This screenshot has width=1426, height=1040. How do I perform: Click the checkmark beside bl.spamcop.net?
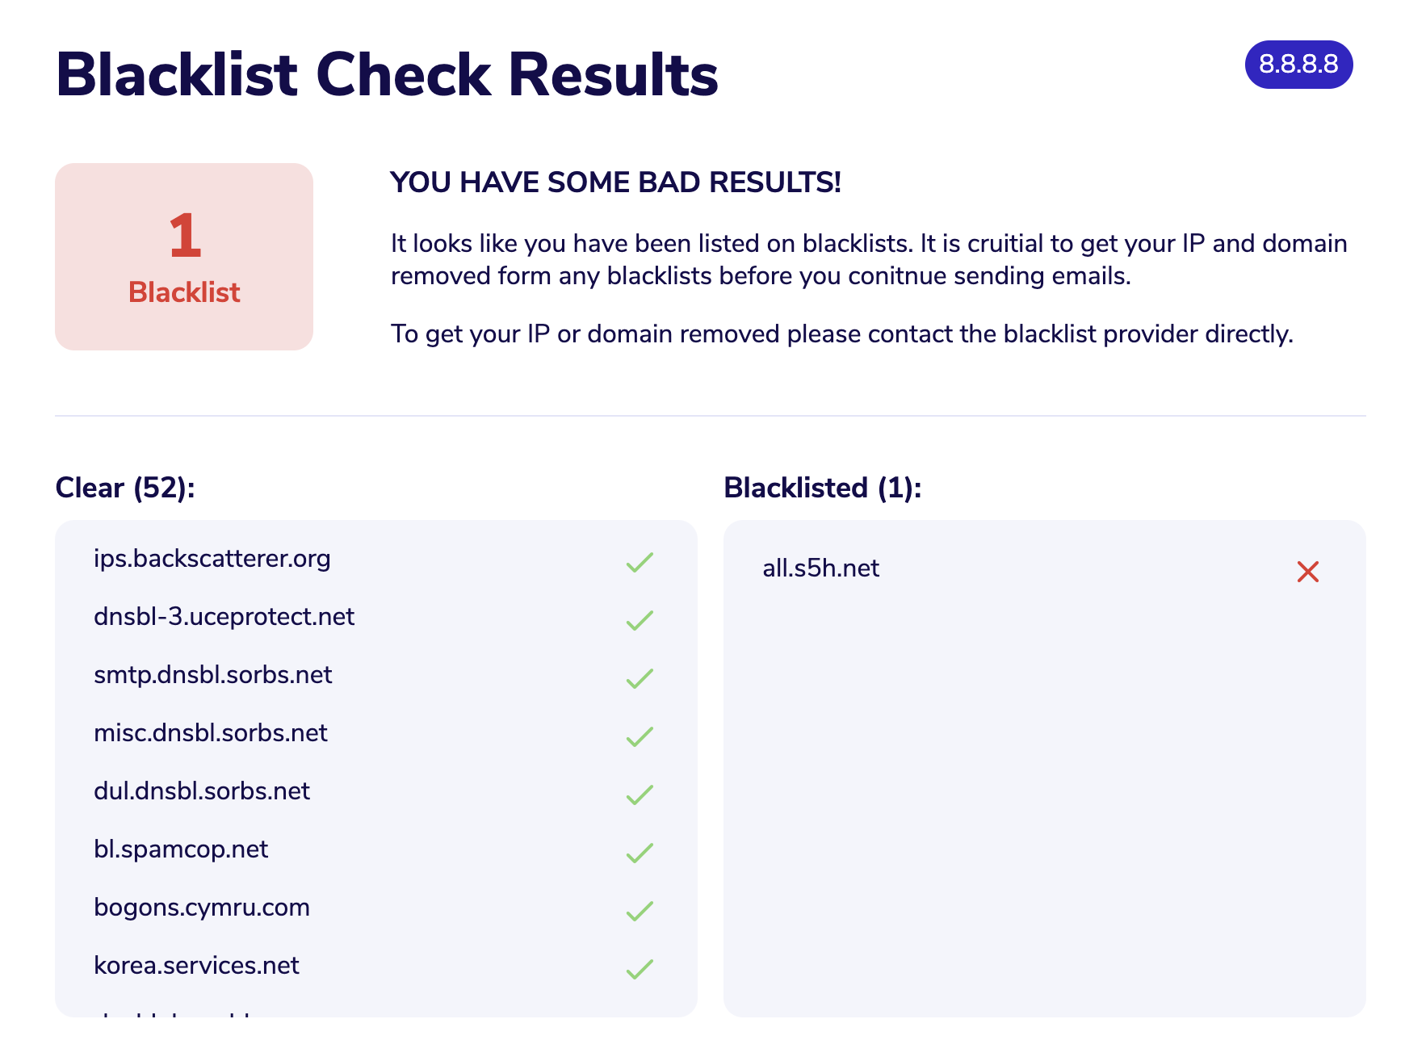(x=640, y=853)
